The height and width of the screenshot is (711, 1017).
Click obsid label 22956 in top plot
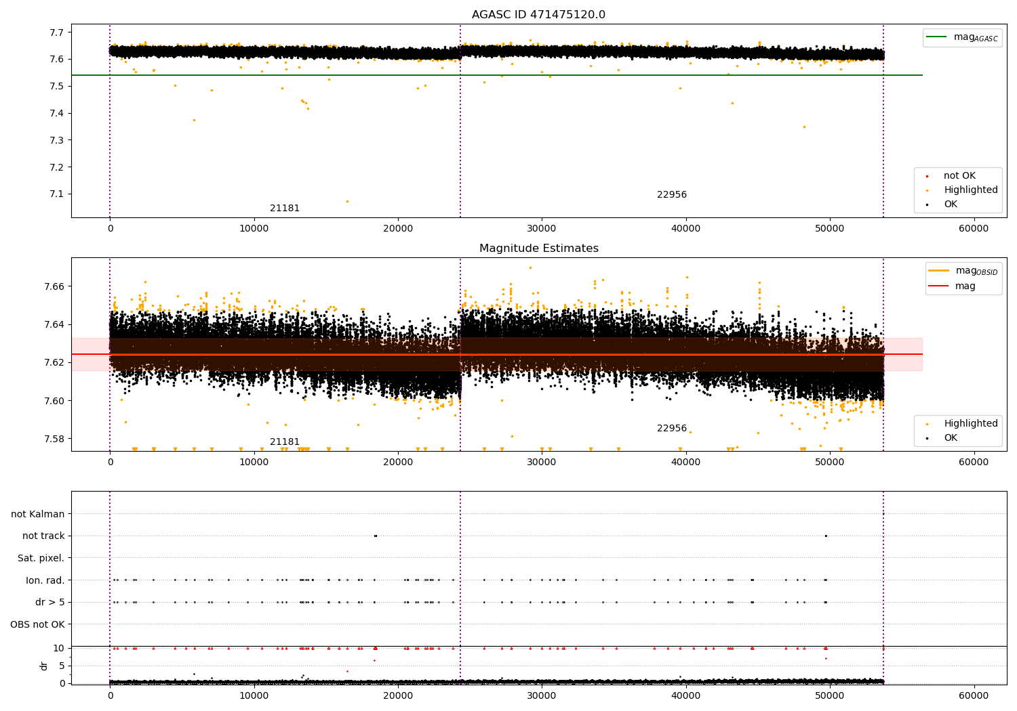coord(672,195)
